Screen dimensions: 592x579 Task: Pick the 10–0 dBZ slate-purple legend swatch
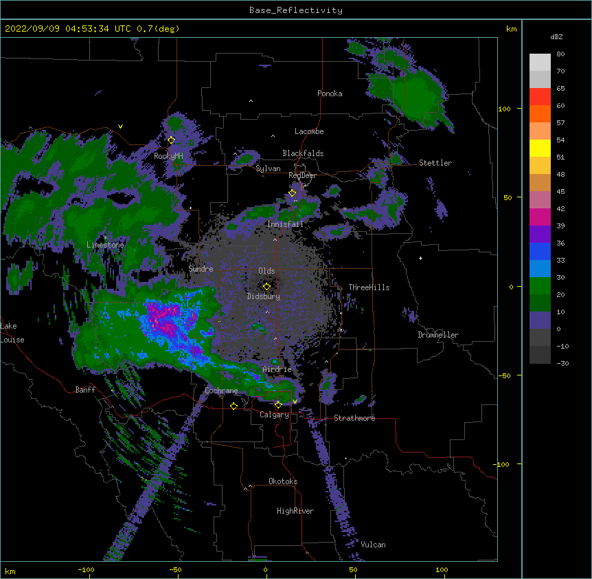pos(540,320)
